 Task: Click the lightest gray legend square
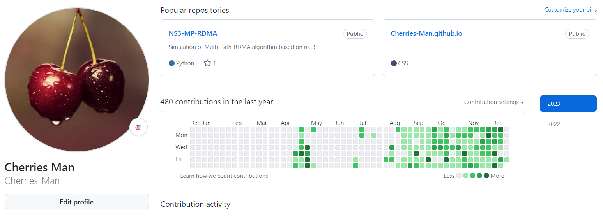coord(459,176)
